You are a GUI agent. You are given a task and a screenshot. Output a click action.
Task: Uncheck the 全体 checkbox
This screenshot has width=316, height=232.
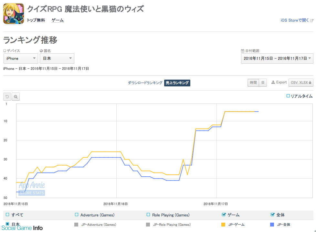point(273,215)
